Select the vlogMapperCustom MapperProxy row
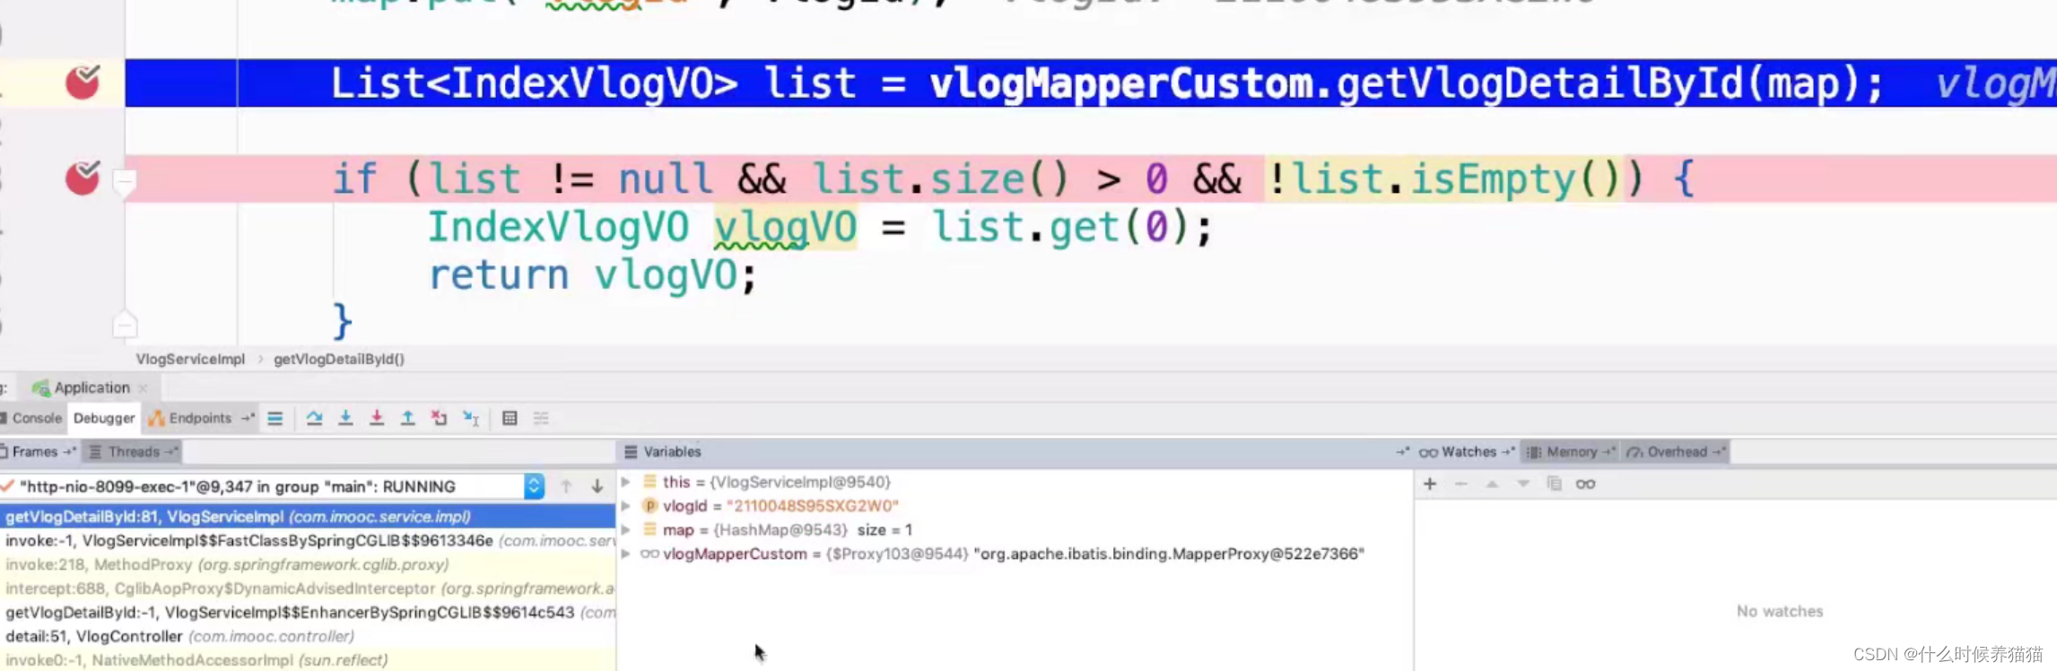Image resolution: width=2057 pixels, height=671 pixels. click(x=1015, y=554)
